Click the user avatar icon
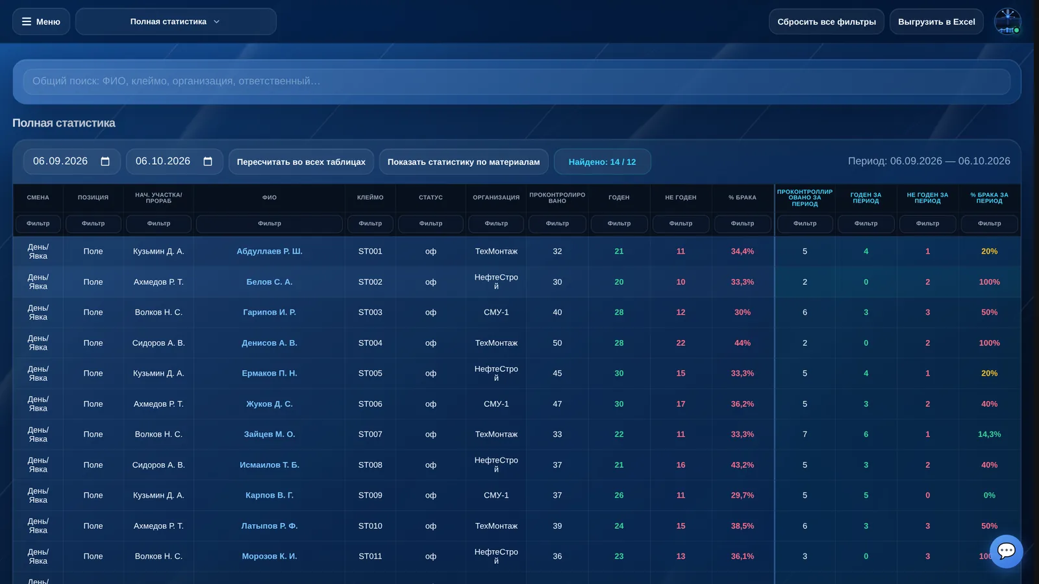 point(1008,21)
